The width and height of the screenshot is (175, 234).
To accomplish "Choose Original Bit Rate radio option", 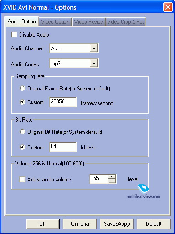I will 22,132.
